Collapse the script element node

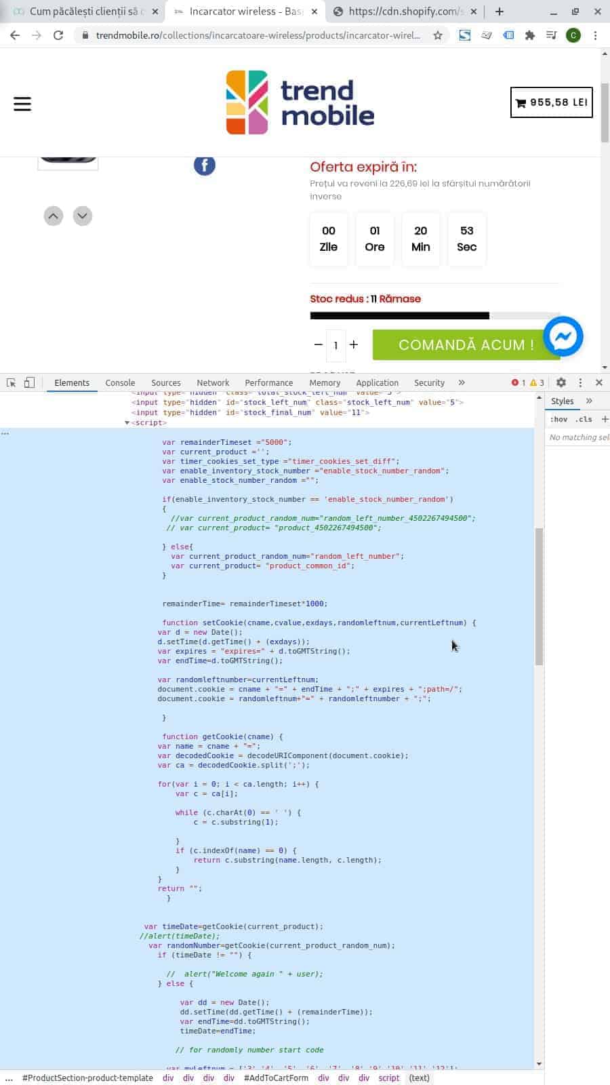pos(127,422)
